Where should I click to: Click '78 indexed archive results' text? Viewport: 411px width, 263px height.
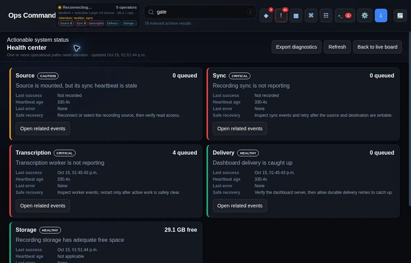pyautogui.click(x=168, y=23)
